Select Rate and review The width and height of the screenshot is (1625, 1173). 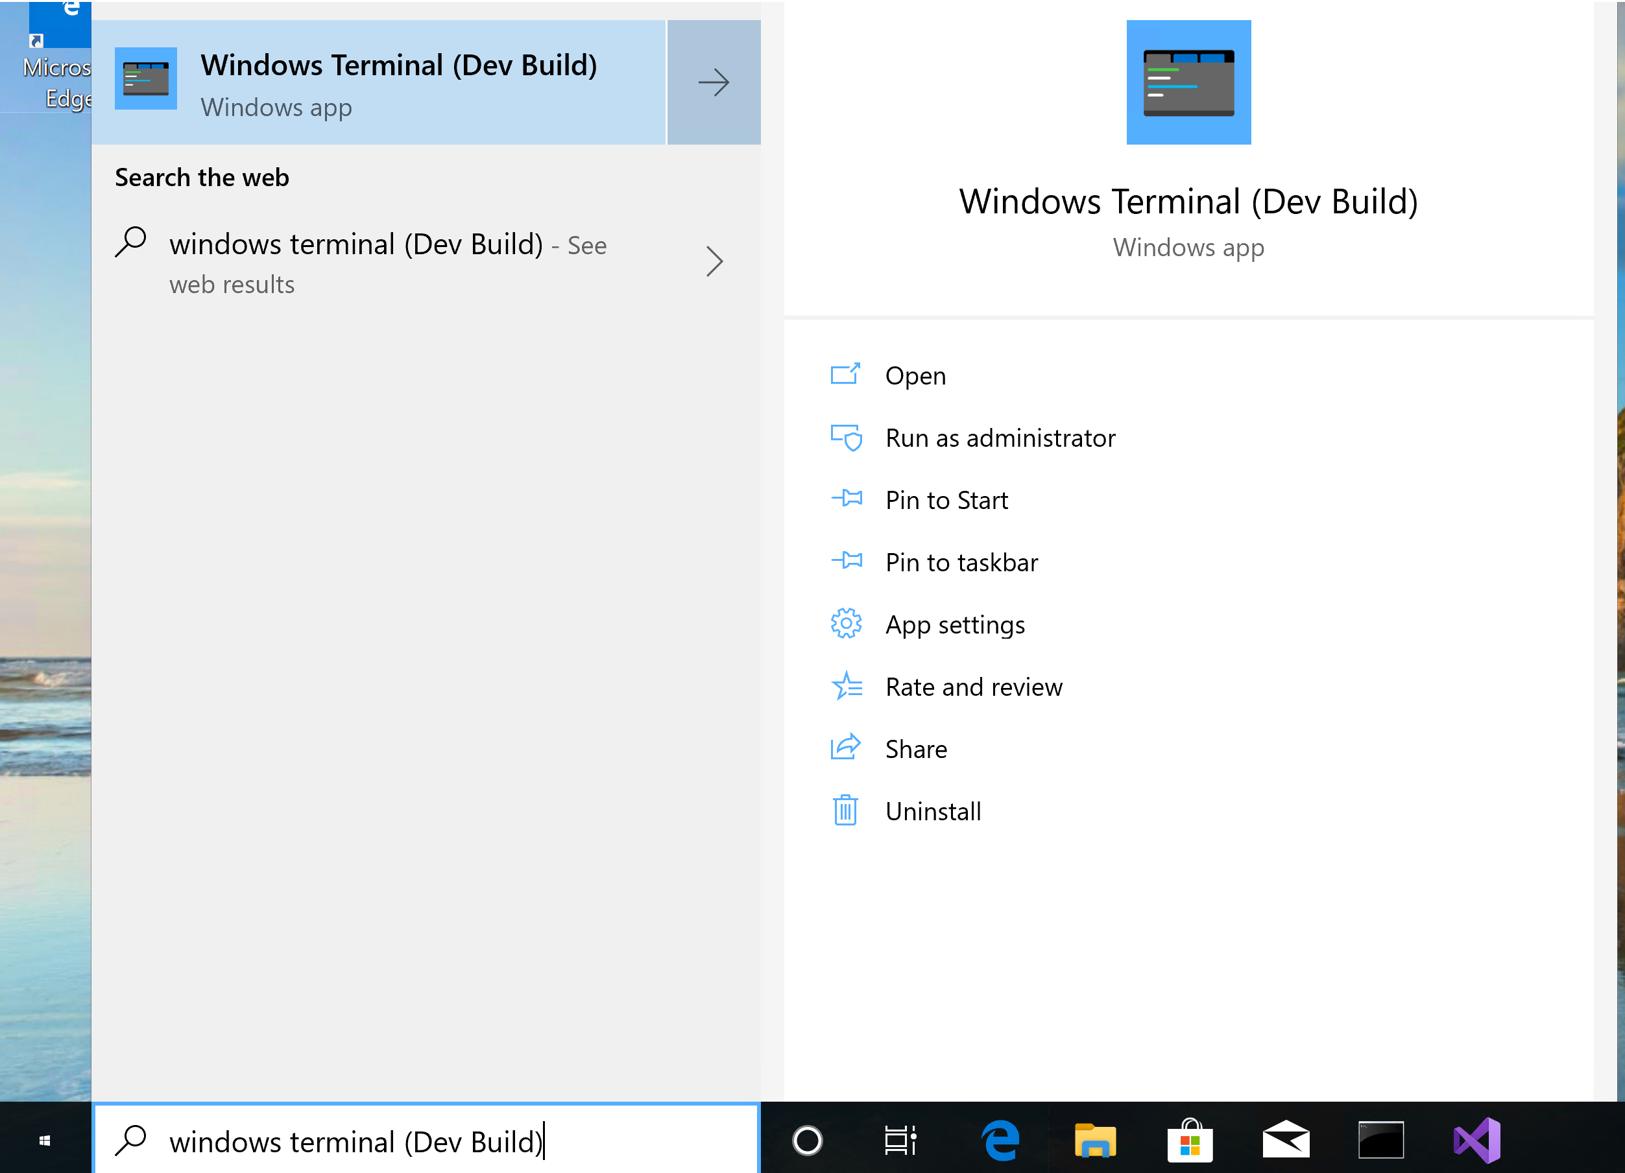[x=974, y=687]
